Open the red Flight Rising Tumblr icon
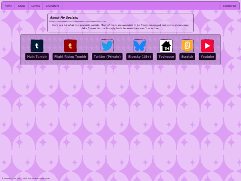Viewport: 241px width, 181px height. pos(70,46)
